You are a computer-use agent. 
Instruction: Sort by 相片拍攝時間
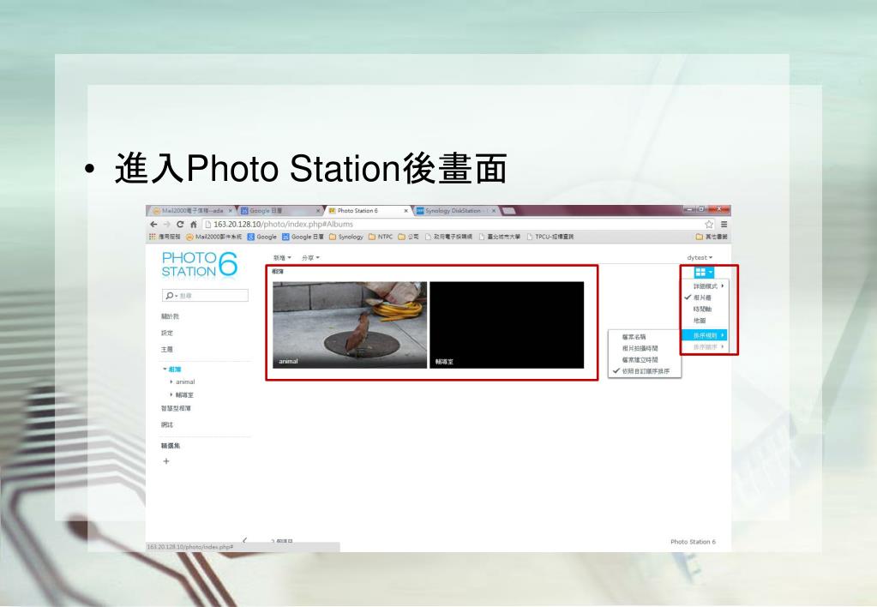(x=645, y=348)
